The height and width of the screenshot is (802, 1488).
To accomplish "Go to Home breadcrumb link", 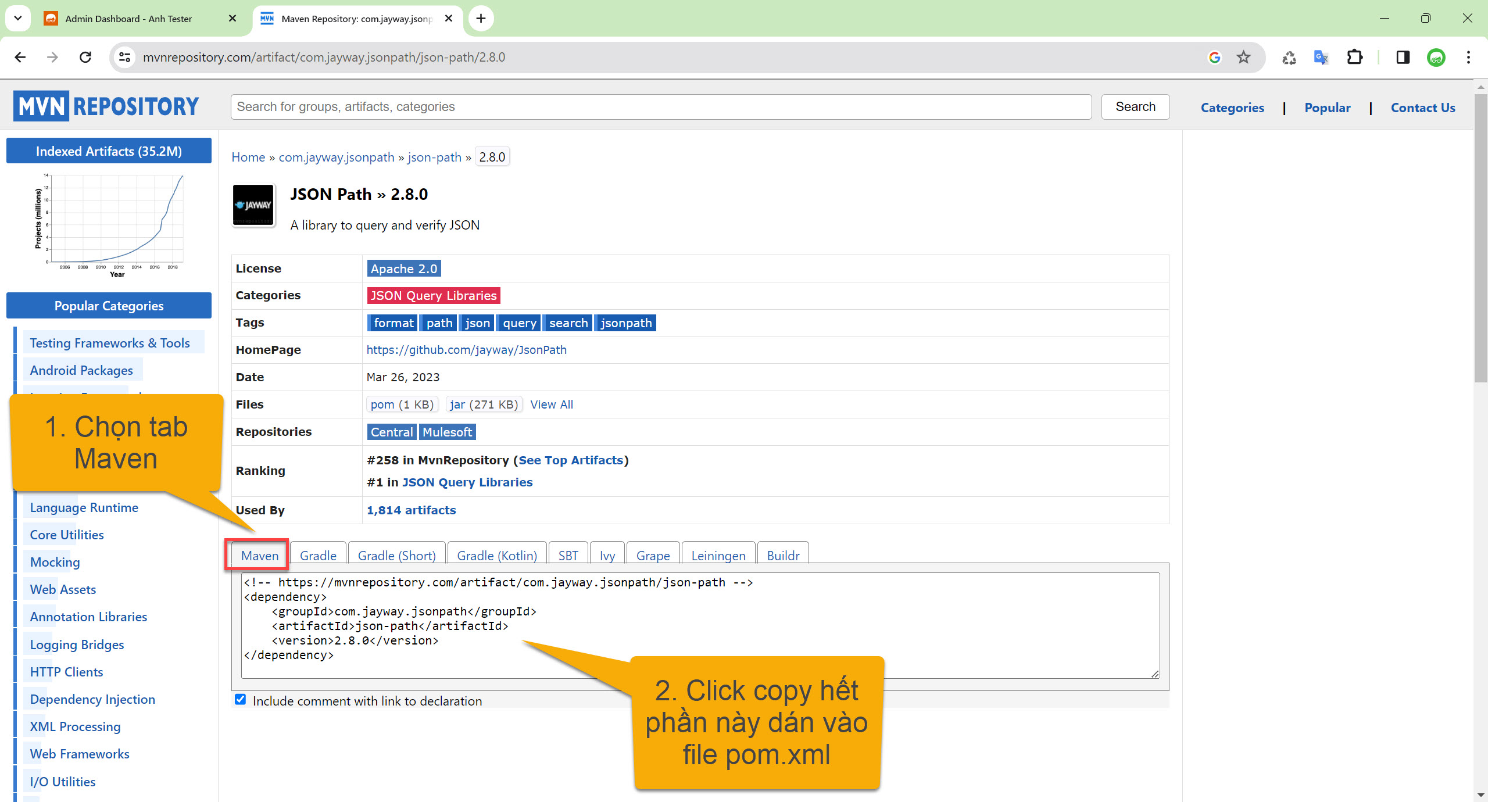I will (248, 157).
